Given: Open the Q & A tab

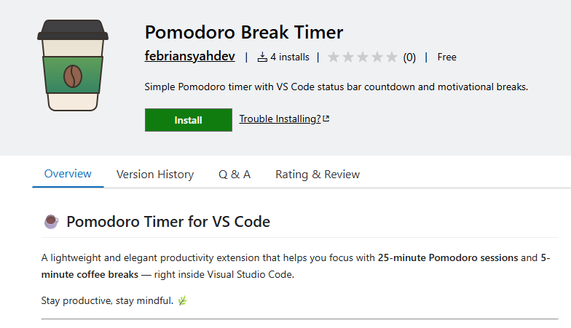Looking at the screenshot, I should coord(235,175).
